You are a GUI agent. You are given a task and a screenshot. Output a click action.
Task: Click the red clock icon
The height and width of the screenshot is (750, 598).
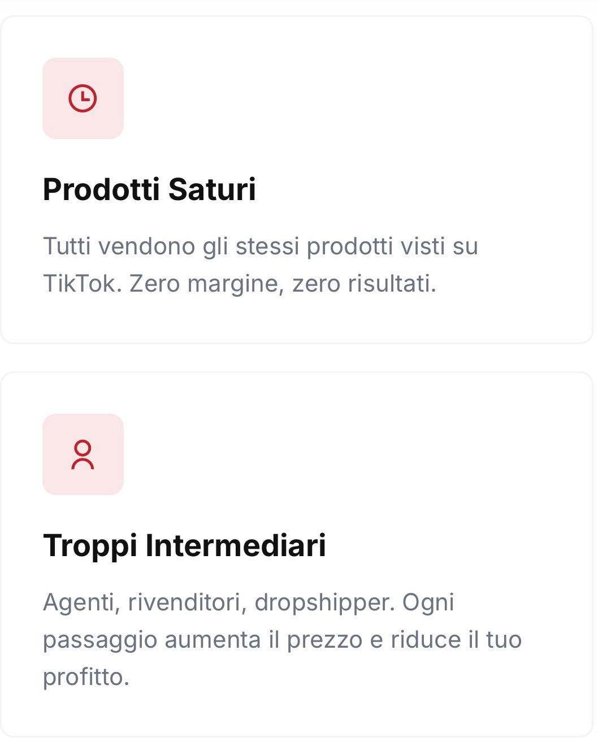coord(83,98)
